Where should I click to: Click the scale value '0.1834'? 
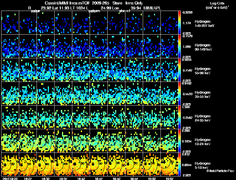(x=186, y=141)
